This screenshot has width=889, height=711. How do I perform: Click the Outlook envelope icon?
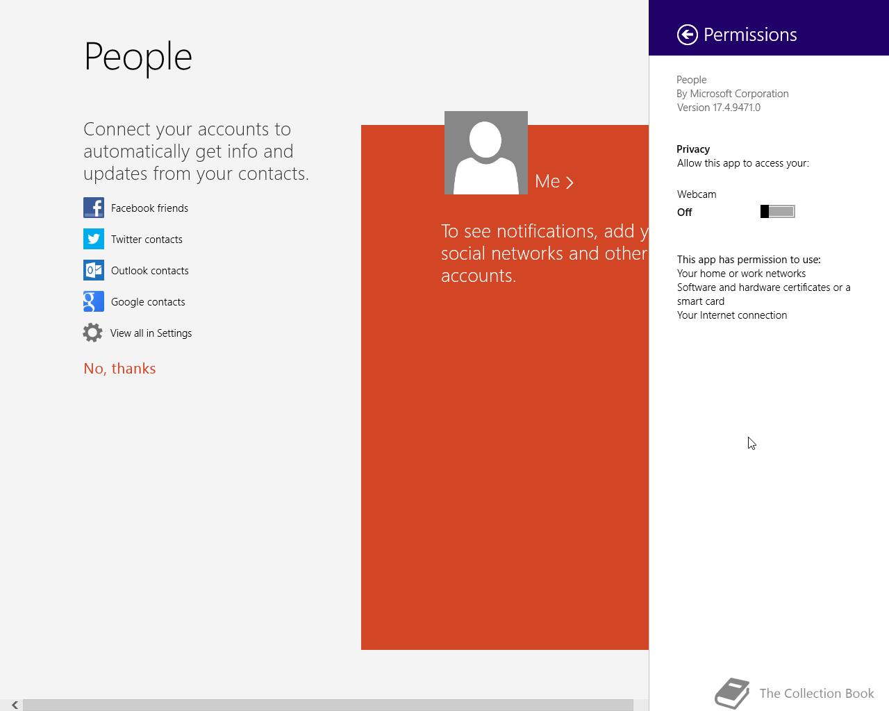94,270
